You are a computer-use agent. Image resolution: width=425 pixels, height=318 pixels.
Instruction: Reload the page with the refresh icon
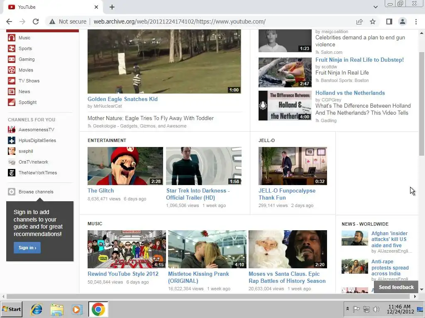point(36,22)
